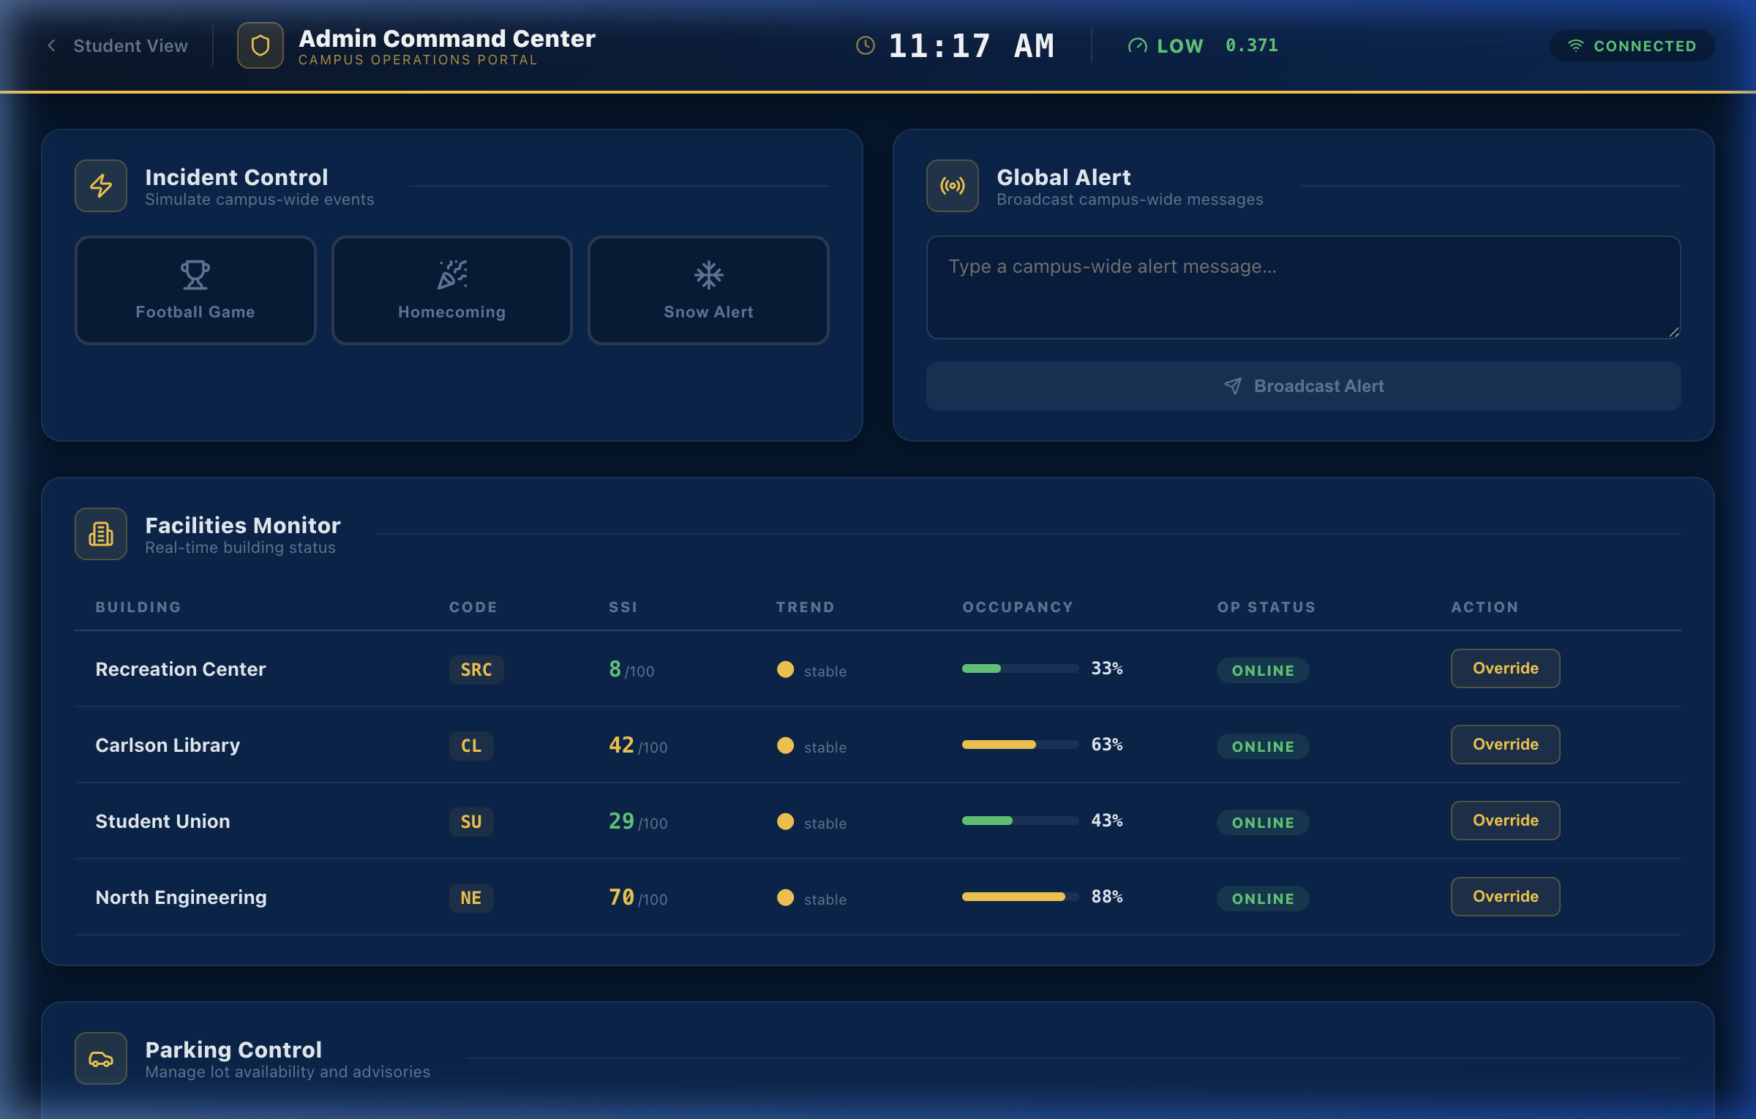Click the OP STATUS column header

pos(1267,607)
